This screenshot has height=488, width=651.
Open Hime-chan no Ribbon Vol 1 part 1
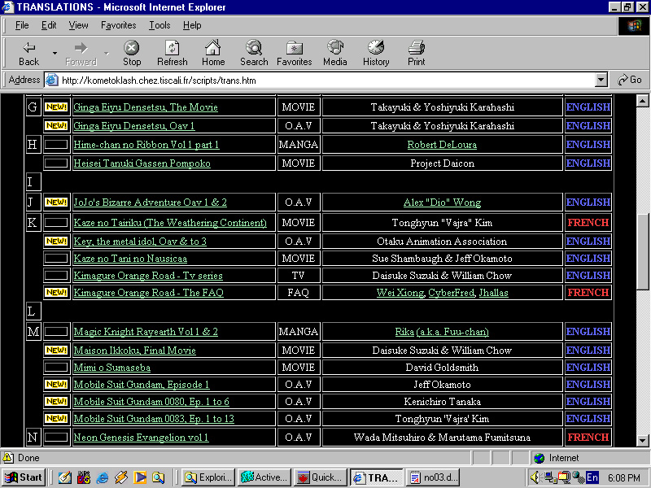146,145
